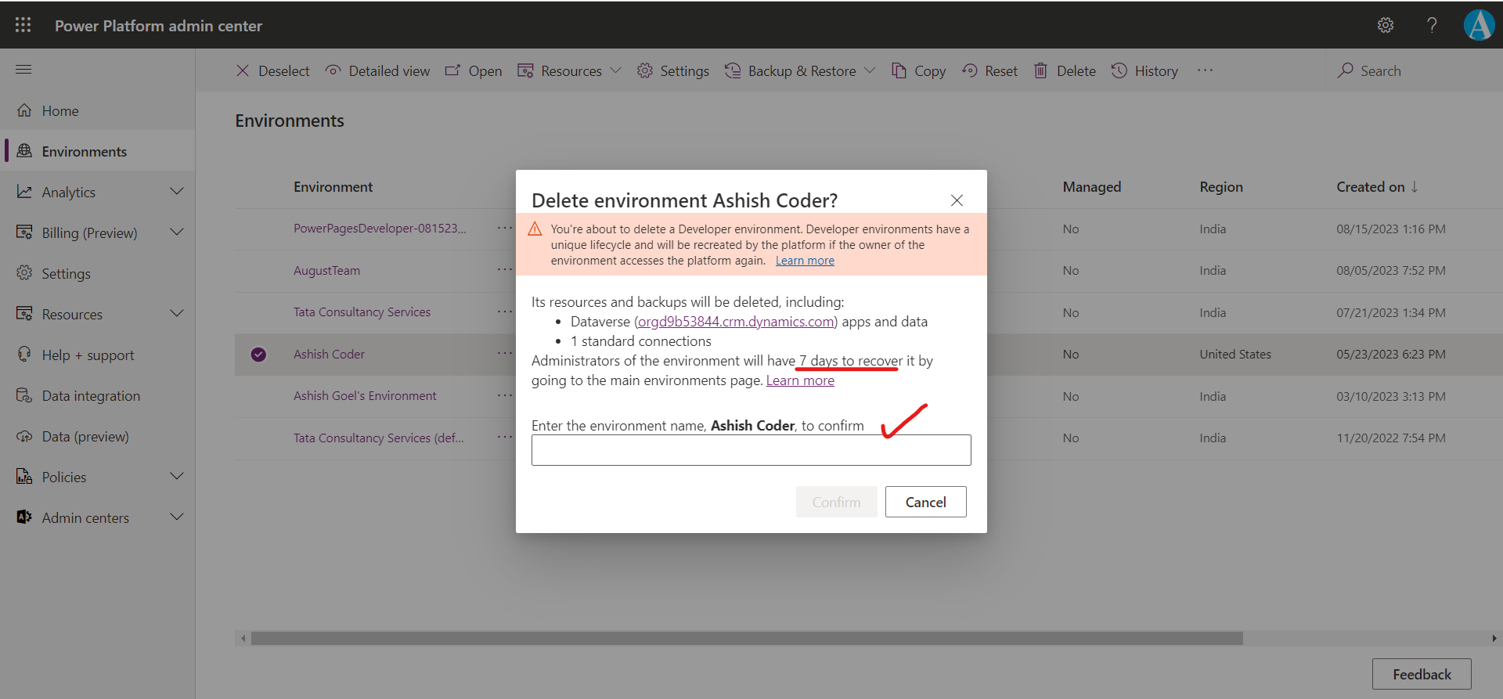Uncheck the selected Ashish Coder row

click(x=258, y=355)
